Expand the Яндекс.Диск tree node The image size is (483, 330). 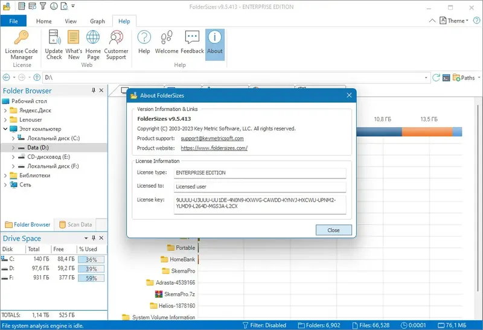pyautogui.click(x=5, y=110)
